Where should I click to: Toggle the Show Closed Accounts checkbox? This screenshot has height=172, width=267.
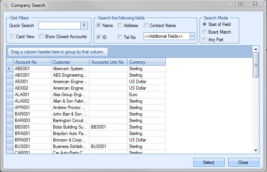point(41,37)
